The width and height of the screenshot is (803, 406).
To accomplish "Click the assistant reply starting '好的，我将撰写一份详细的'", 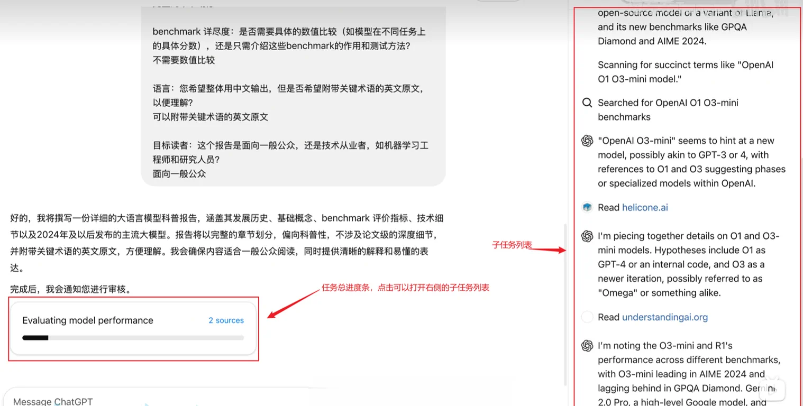I will point(227,243).
